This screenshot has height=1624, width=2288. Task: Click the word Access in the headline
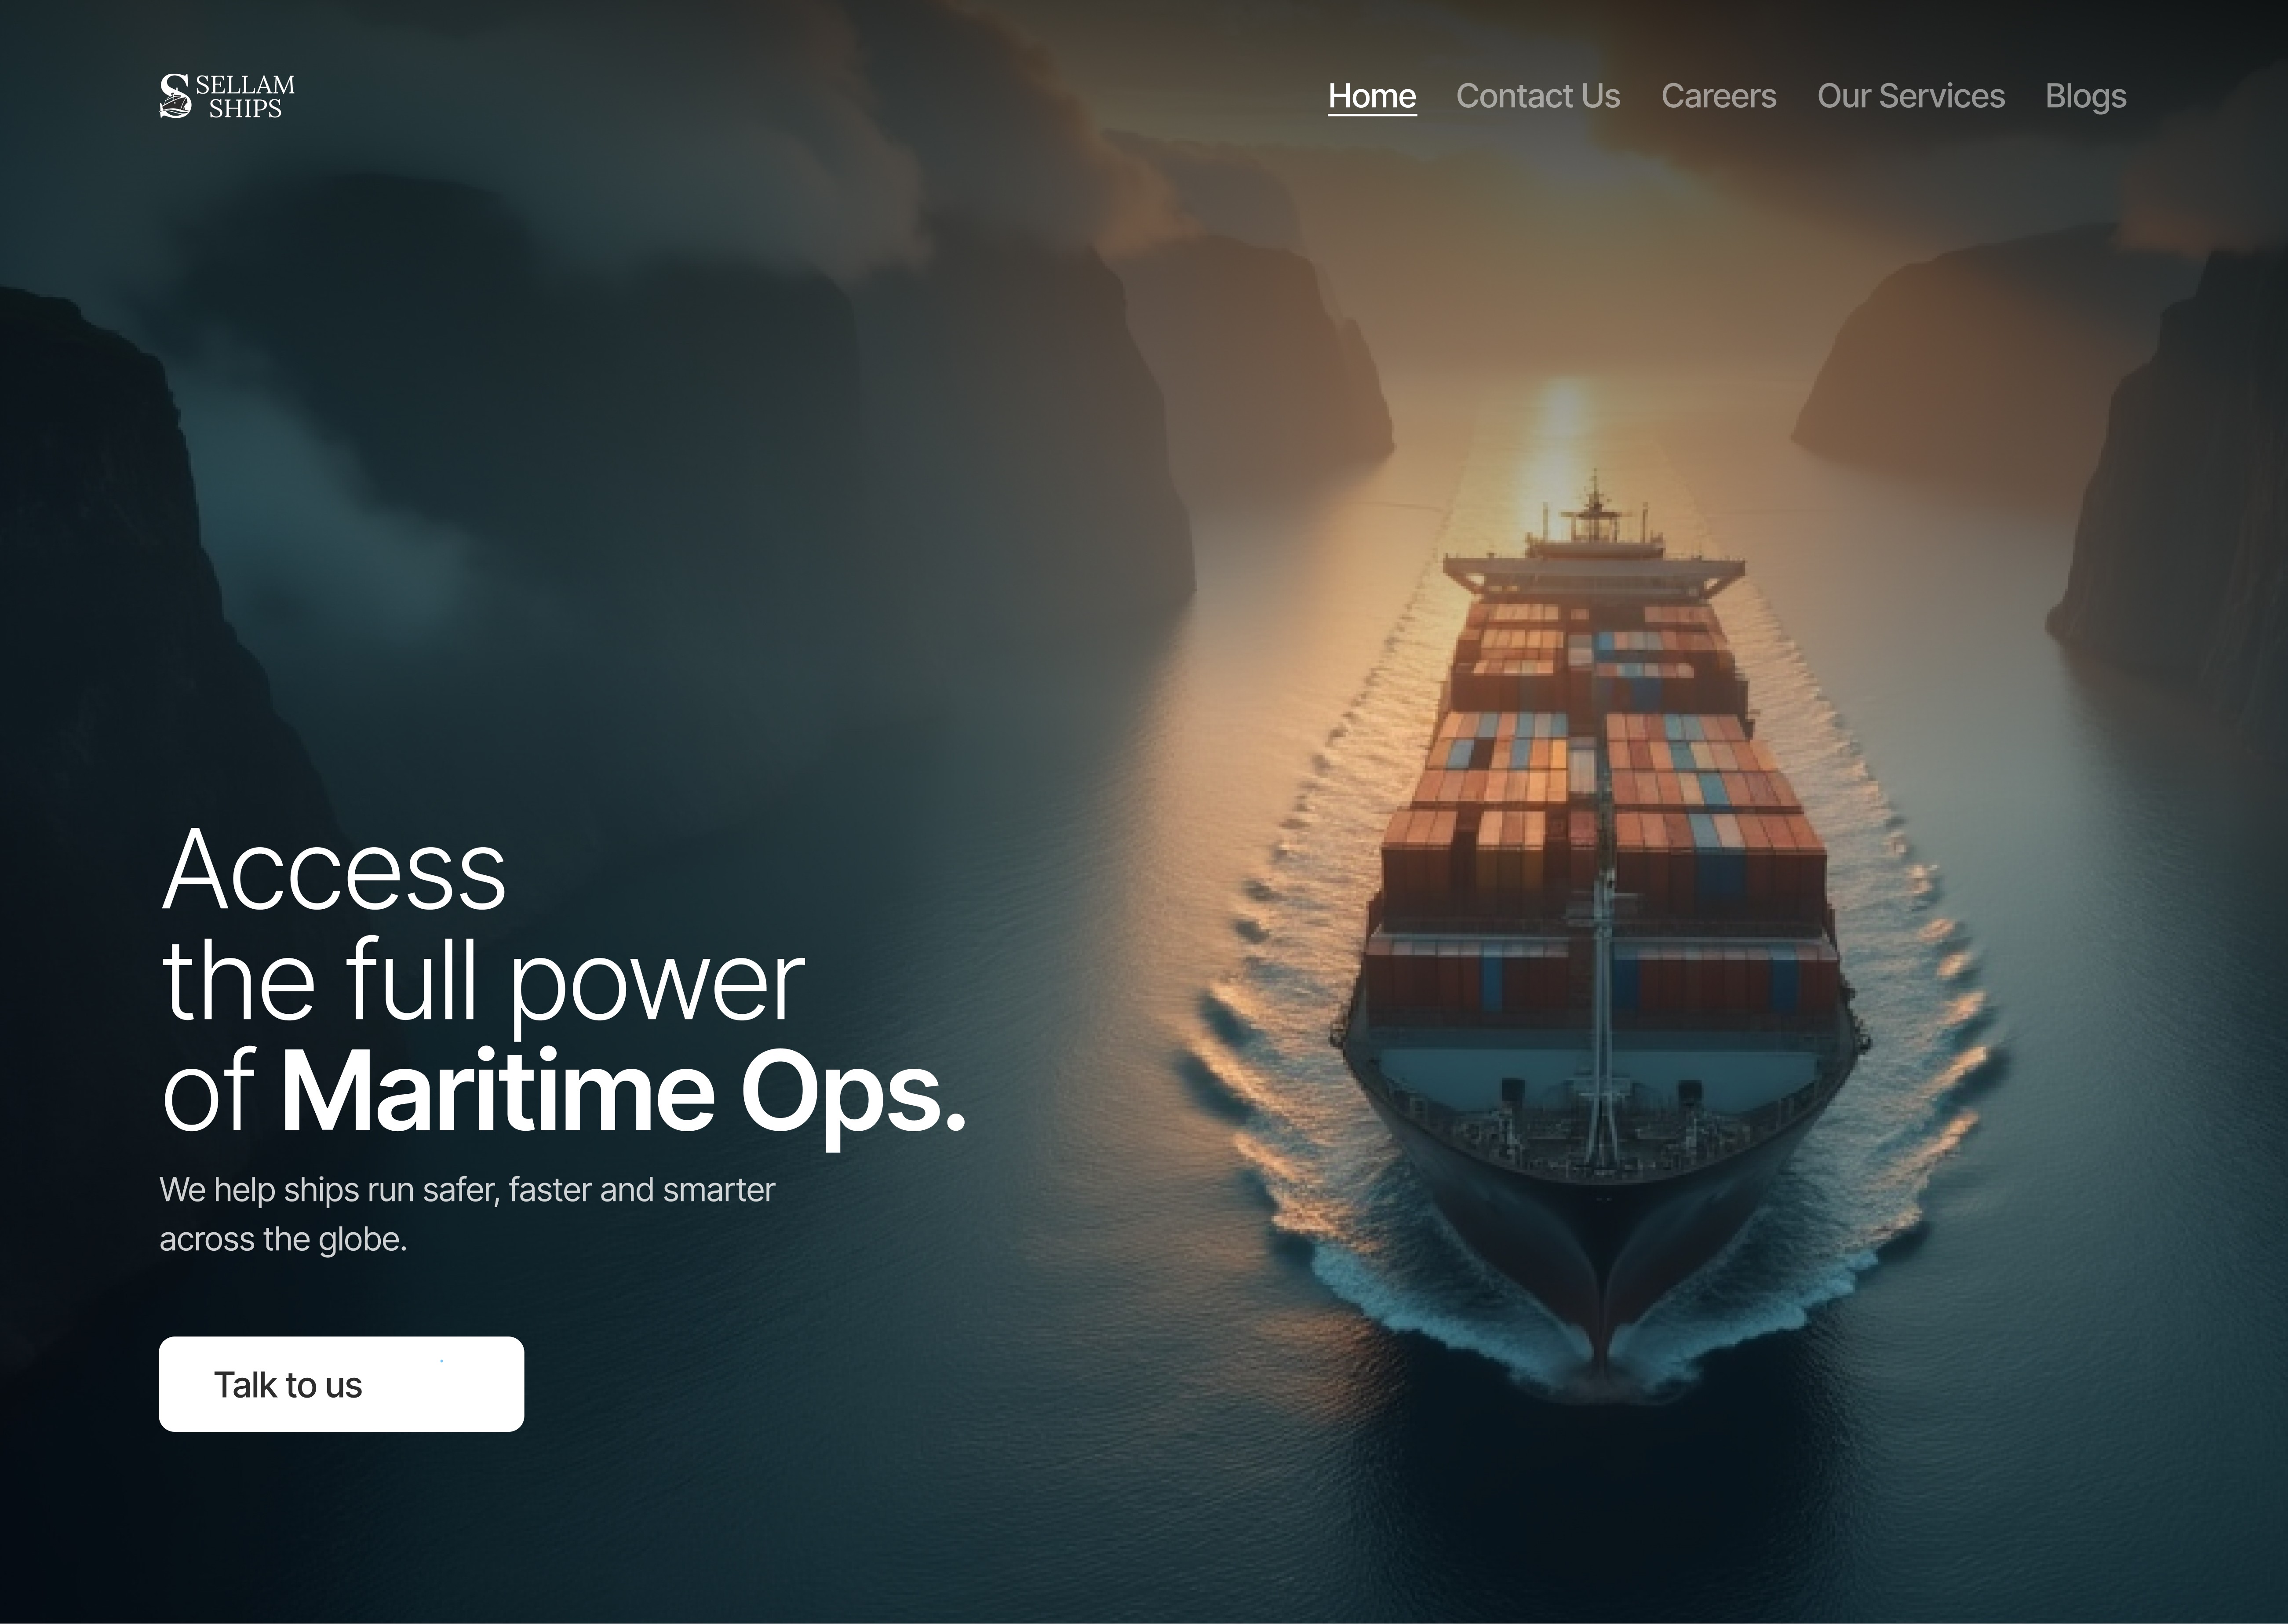pos(334,870)
